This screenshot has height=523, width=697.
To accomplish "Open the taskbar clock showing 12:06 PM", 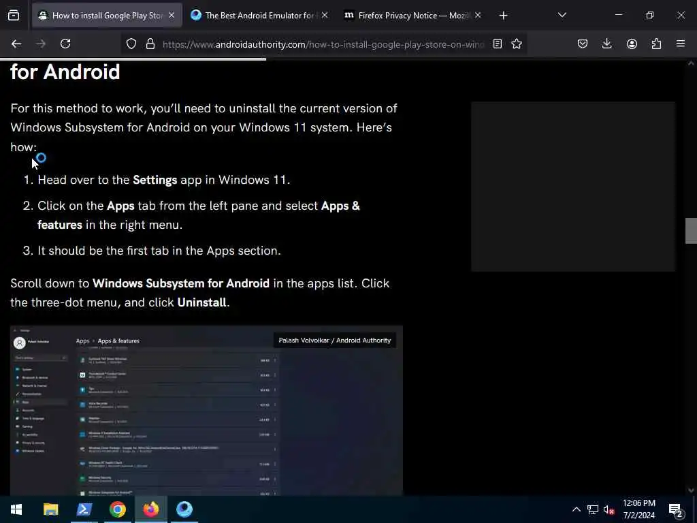I will (638, 509).
